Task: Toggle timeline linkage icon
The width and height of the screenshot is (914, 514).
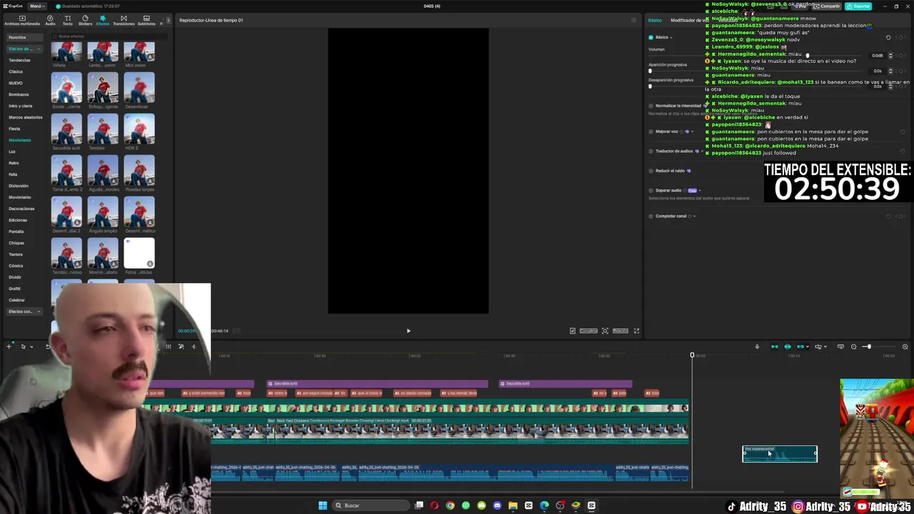Action: (800, 347)
